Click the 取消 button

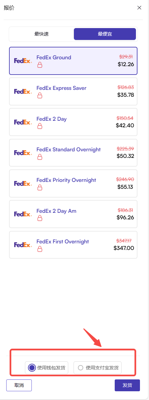(19, 385)
